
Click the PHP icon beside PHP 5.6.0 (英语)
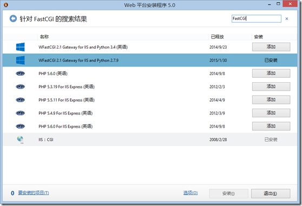(x=20, y=74)
